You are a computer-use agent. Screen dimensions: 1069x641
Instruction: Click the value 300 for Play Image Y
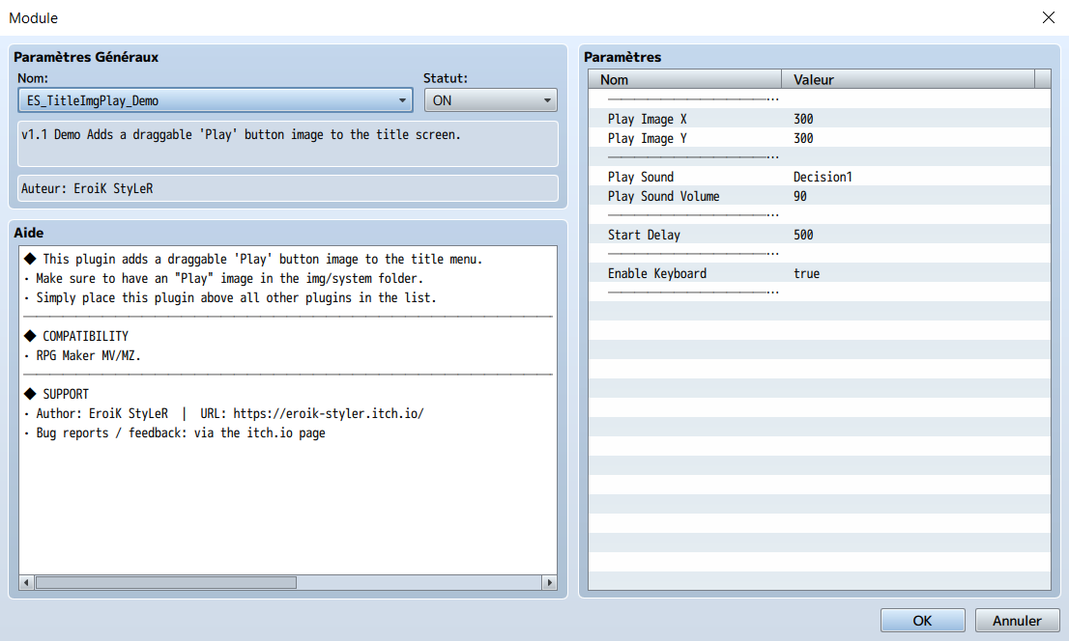click(804, 138)
